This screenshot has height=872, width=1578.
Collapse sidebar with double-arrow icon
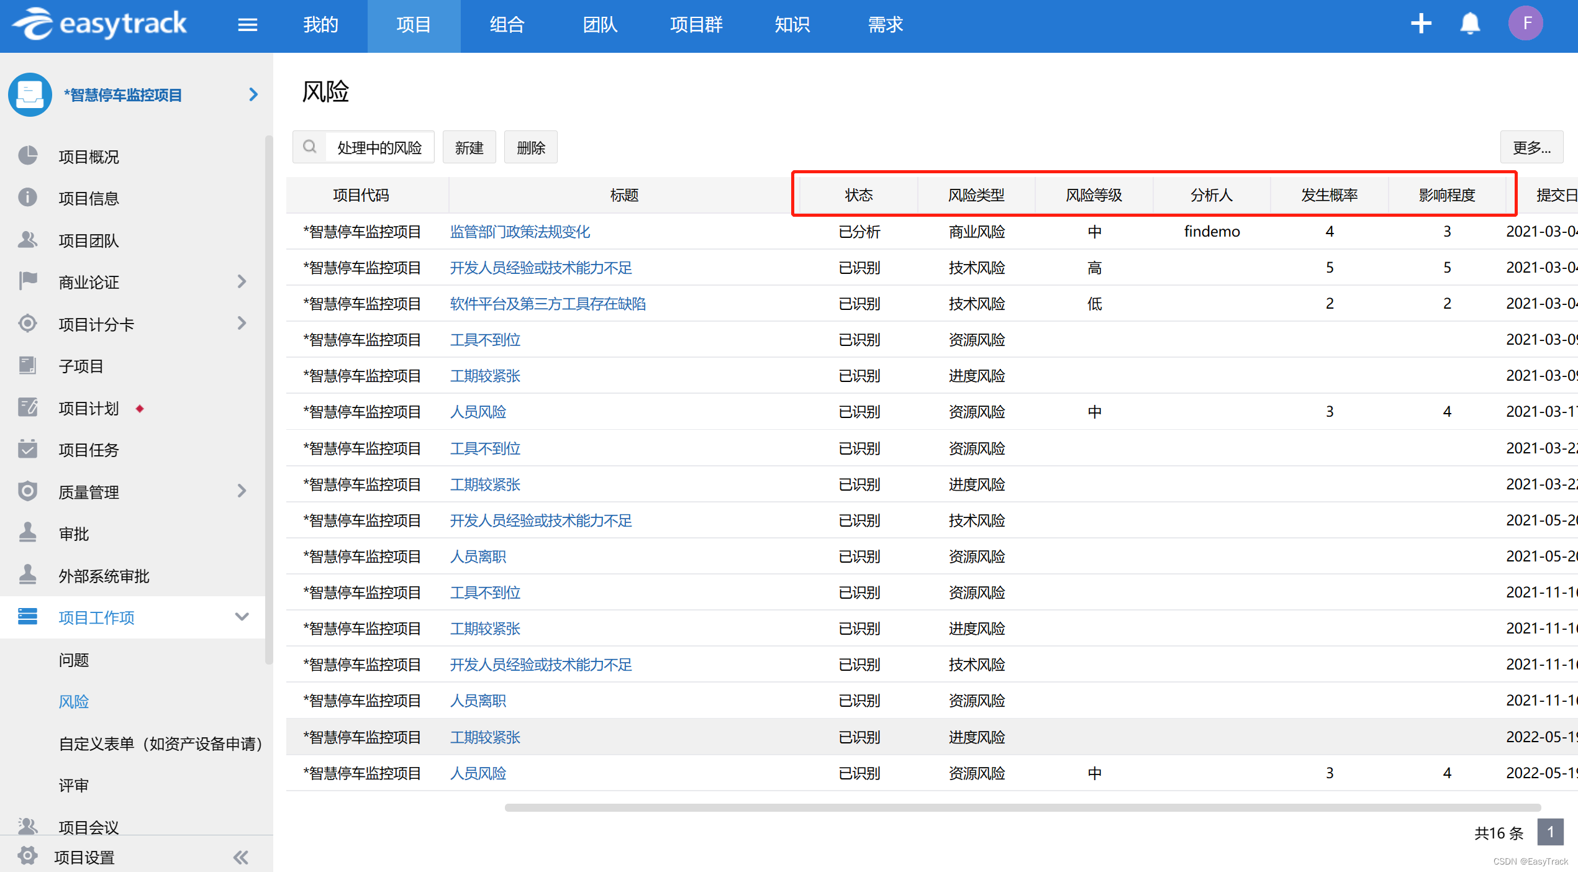click(240, 858)
